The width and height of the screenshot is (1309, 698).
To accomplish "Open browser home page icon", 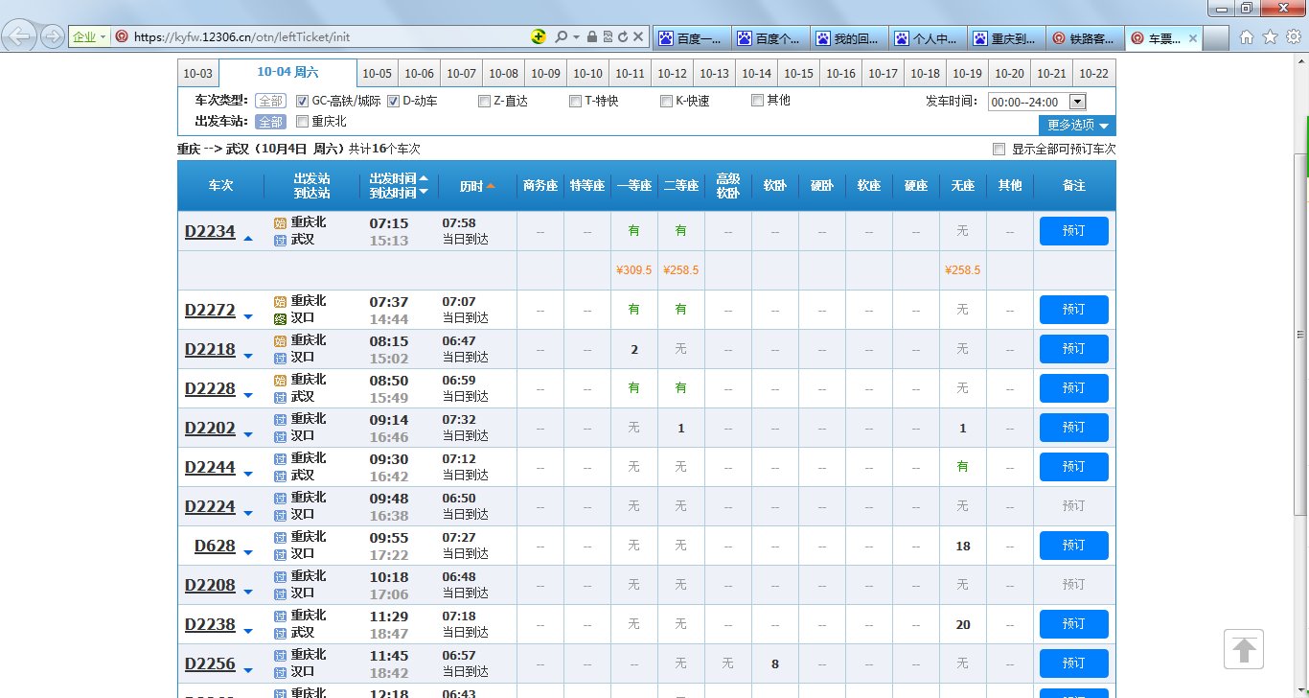I will (1247, 37).
